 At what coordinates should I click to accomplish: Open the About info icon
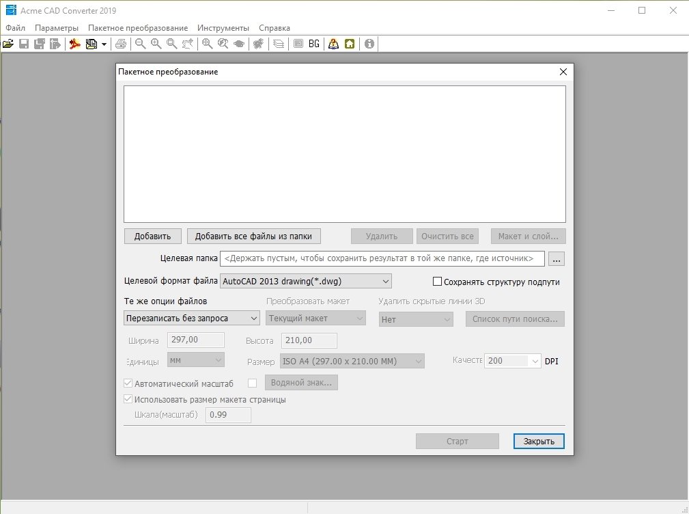pos(369,44)
